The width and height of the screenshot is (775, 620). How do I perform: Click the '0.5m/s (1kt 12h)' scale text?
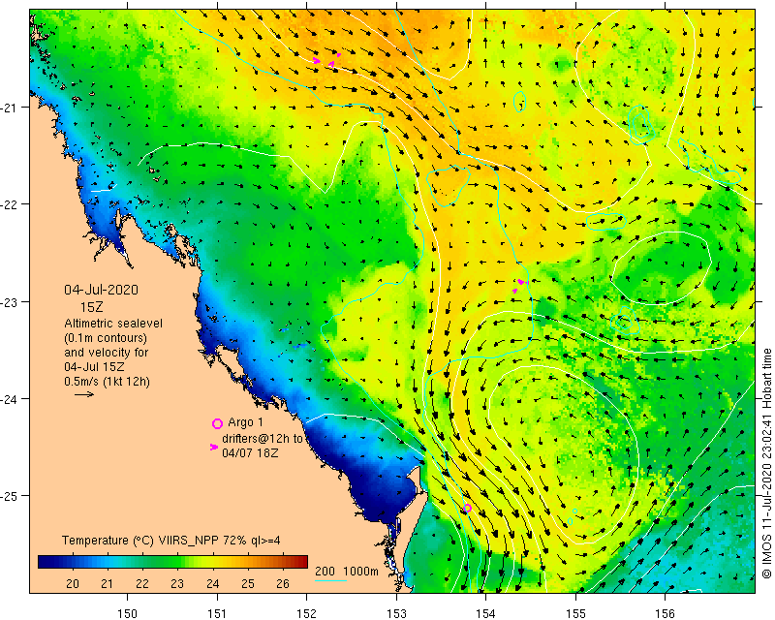pos(107,382)
